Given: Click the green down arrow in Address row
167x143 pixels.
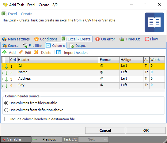Looking at the screenshot, I should tap(6, 79).
